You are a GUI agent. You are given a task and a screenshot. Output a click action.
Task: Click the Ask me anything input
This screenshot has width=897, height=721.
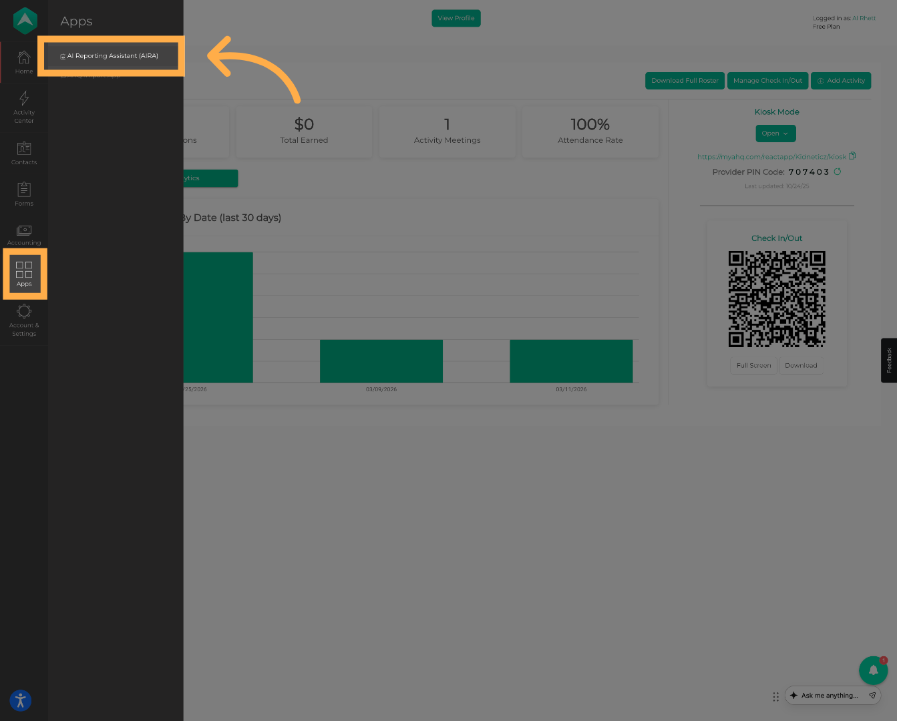(x=829, y=696)
